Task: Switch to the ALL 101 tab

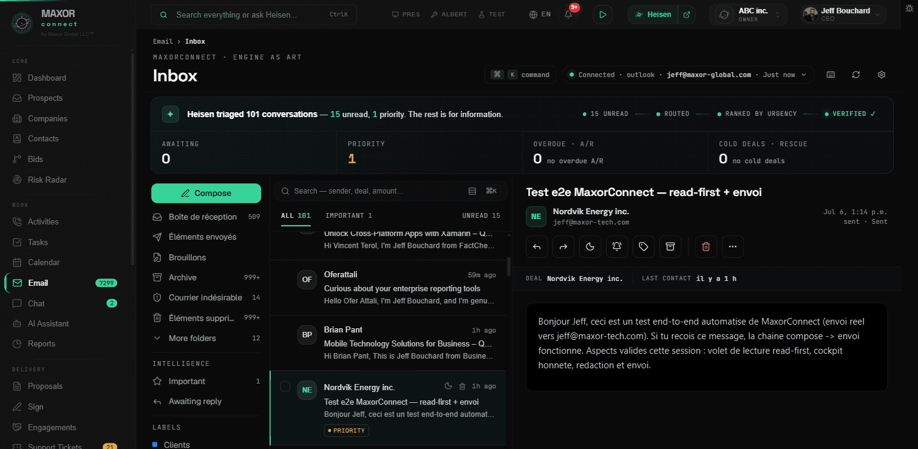Action: [x=296, y=215]
